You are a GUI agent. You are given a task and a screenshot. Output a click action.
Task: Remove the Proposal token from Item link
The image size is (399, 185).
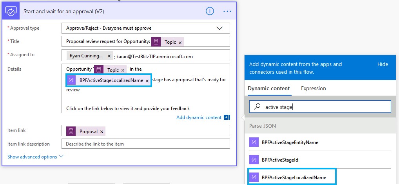point(102,132)
